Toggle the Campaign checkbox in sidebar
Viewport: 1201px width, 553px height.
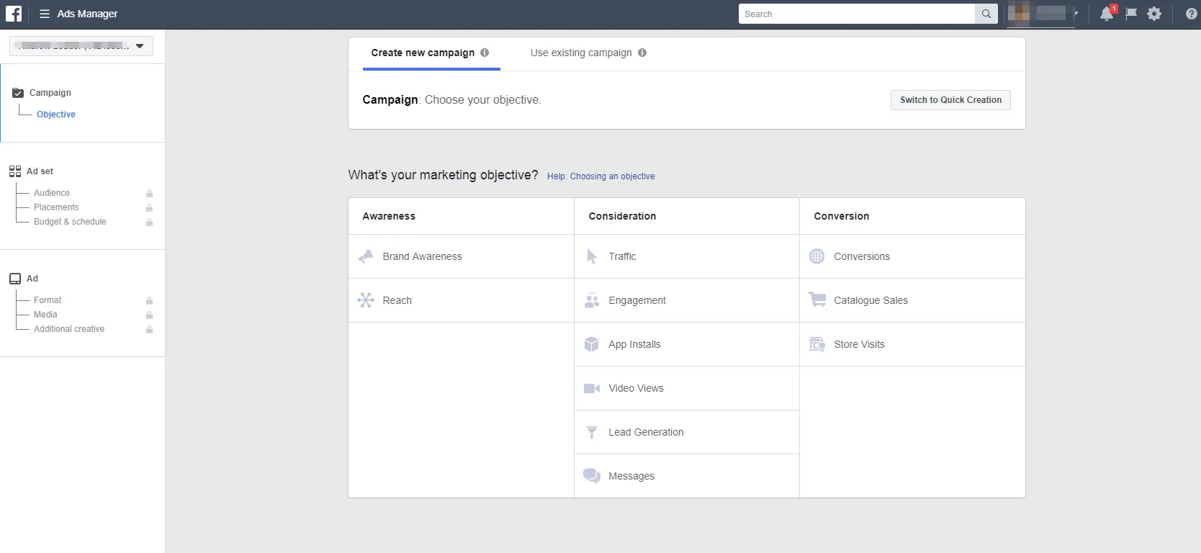point(18,93)
